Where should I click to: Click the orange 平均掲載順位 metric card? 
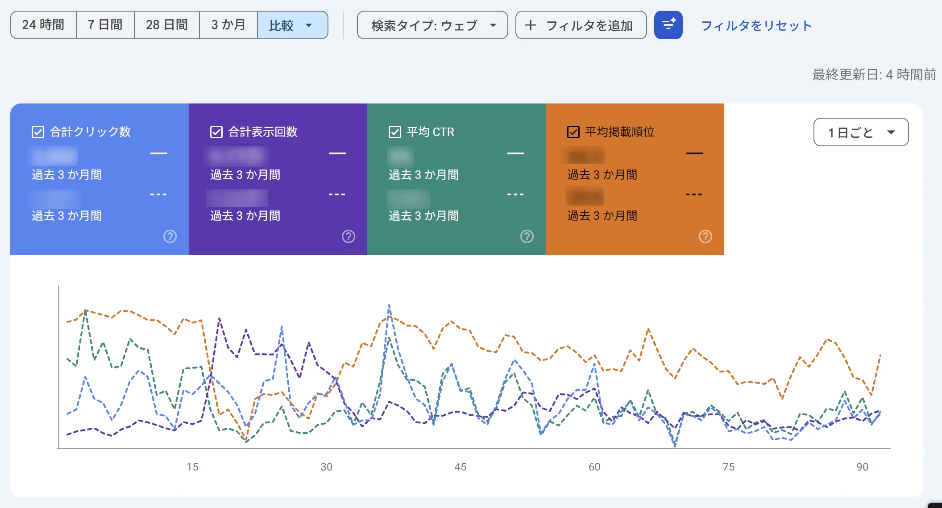[x=634, y=187]
